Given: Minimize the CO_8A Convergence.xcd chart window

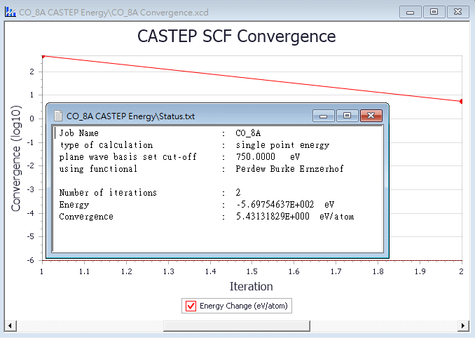Looking at the screenshot, I should coord(411,12).
